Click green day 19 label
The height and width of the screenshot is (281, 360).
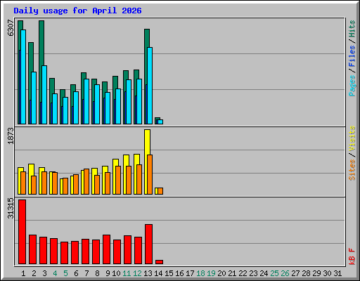211,273
